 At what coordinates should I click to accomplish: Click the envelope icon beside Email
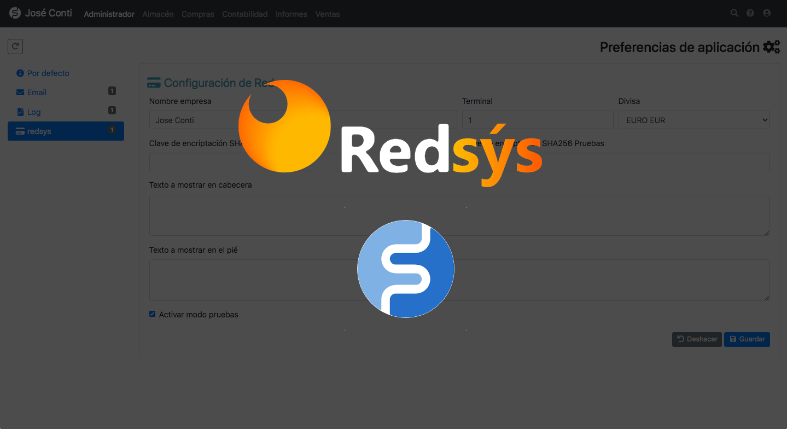pyautogui.click(x=21, y=92)
